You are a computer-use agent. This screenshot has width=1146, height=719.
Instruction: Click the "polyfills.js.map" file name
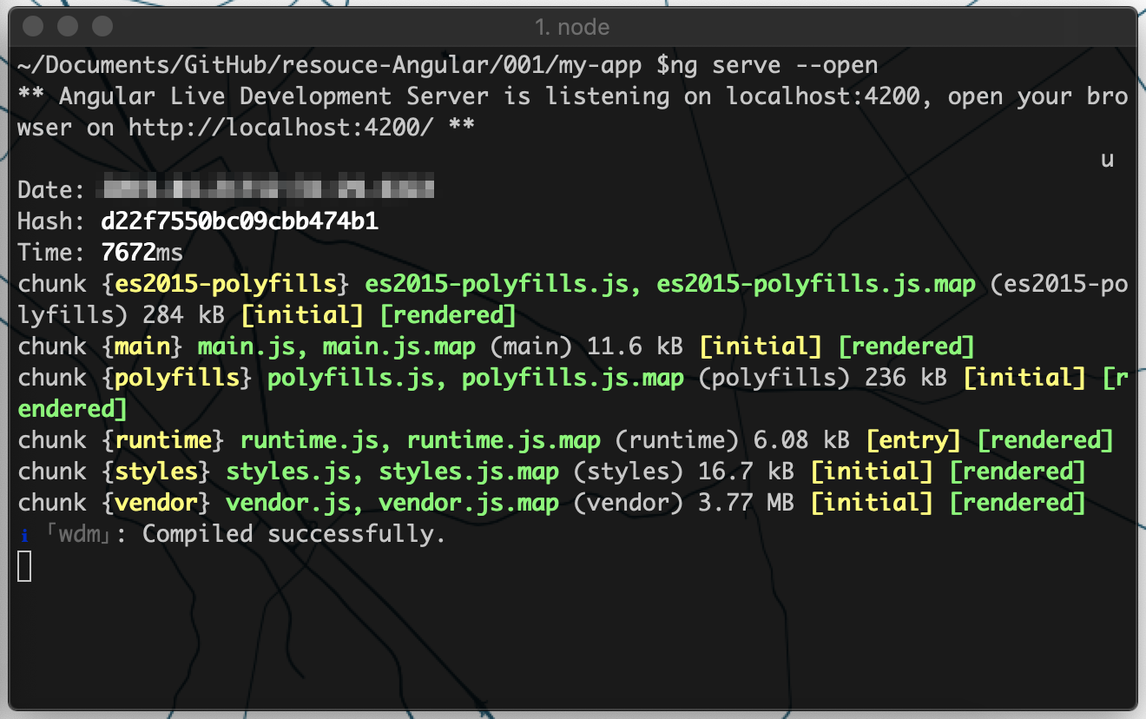[573, 378]
